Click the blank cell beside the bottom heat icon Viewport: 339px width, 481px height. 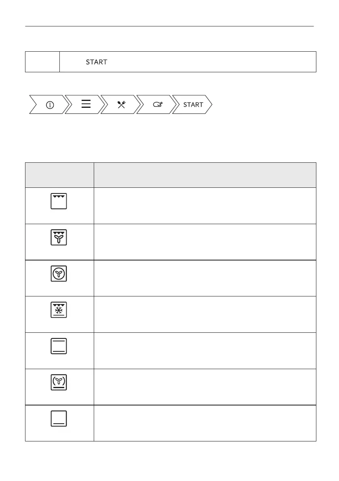tap(204, 423)
